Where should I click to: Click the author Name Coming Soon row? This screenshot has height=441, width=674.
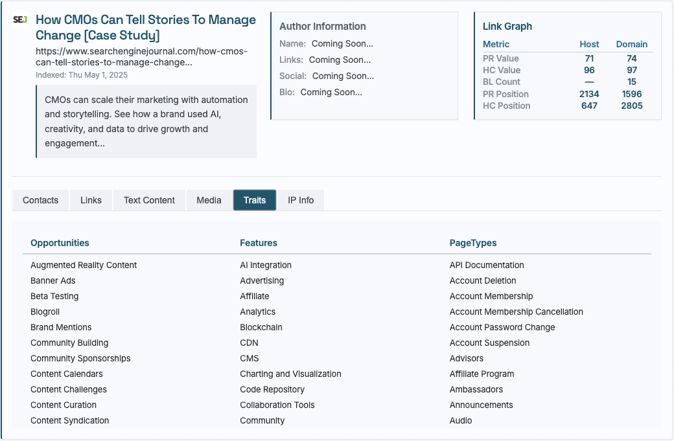click(326, 44)
